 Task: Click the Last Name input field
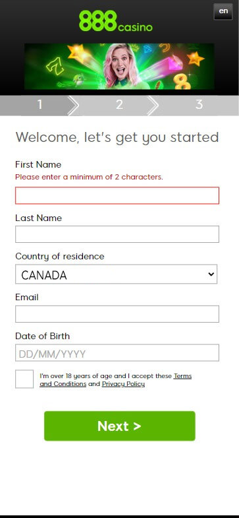117,234
